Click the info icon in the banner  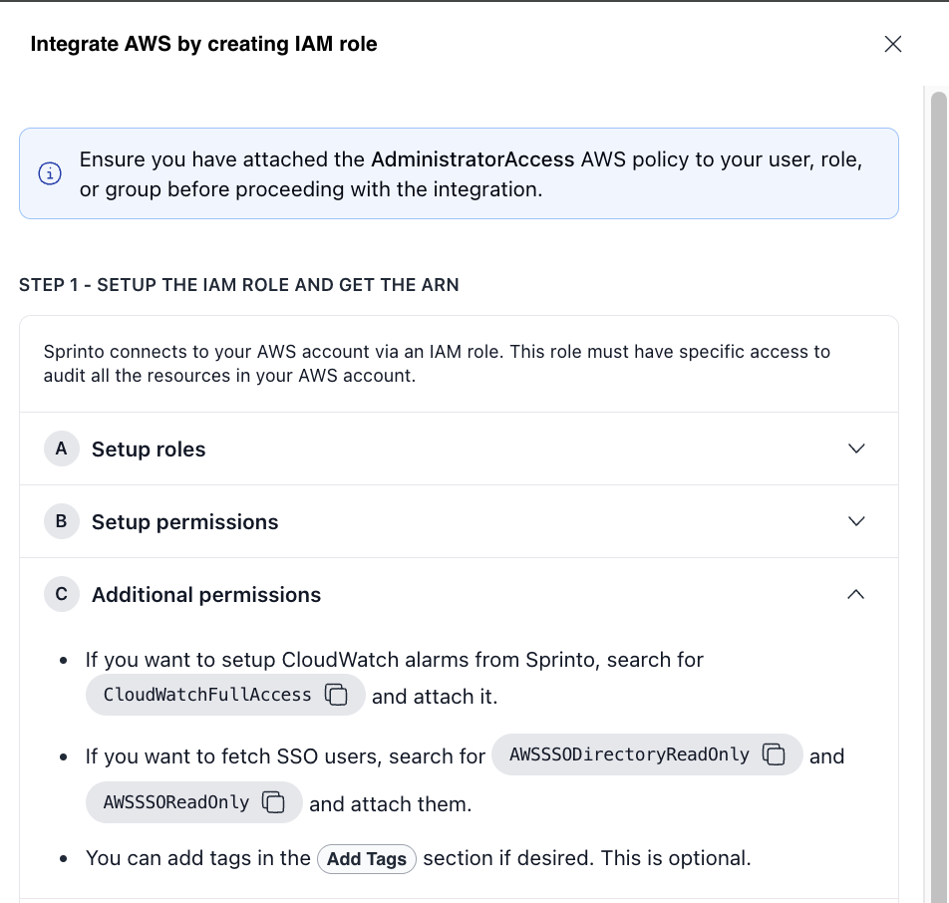tap(50, 174)
